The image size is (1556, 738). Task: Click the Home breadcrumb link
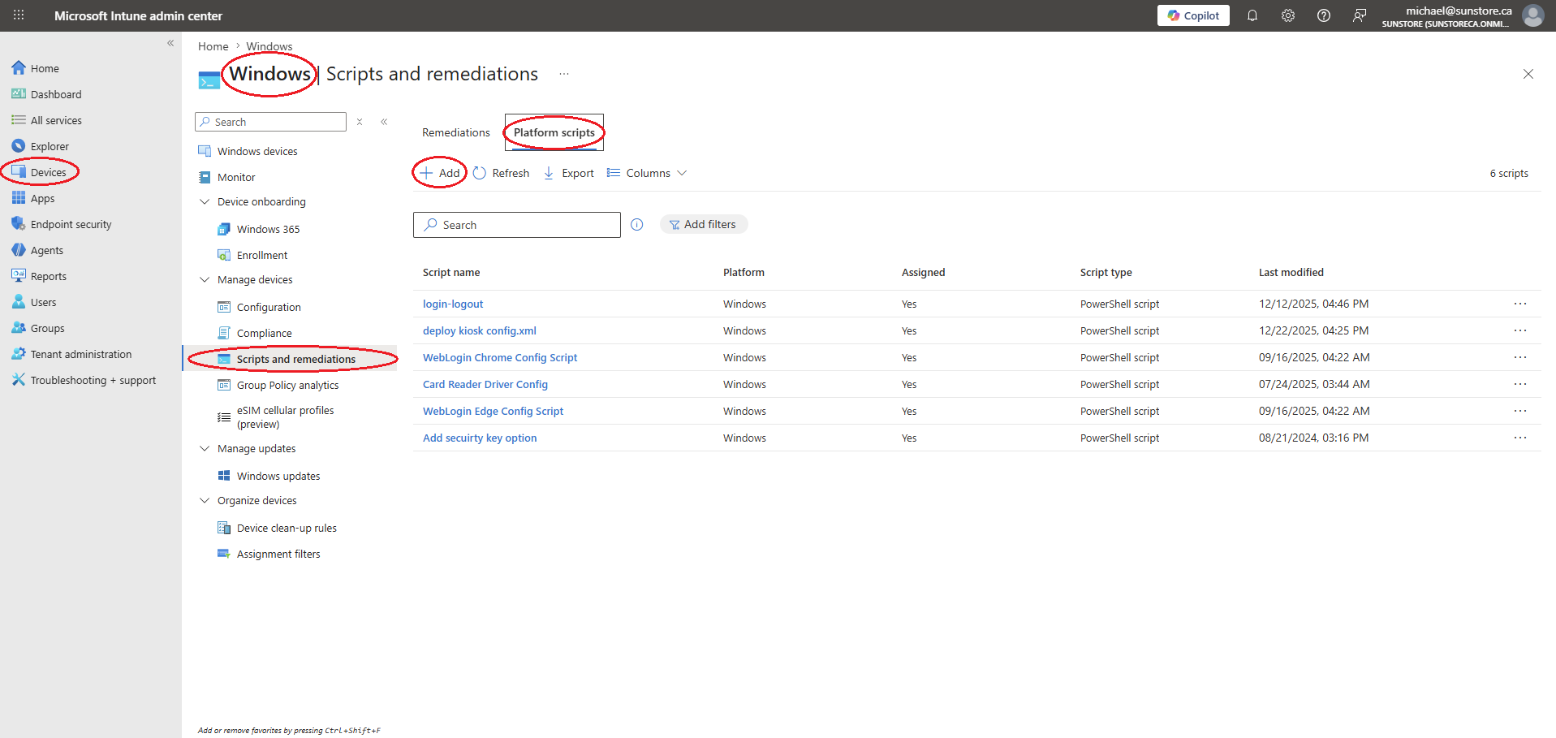coord(213,46)
